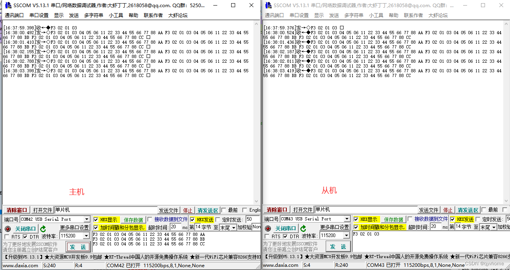Open 发送 menu in right window
The image size is (510, 270).
coord(334,15)
